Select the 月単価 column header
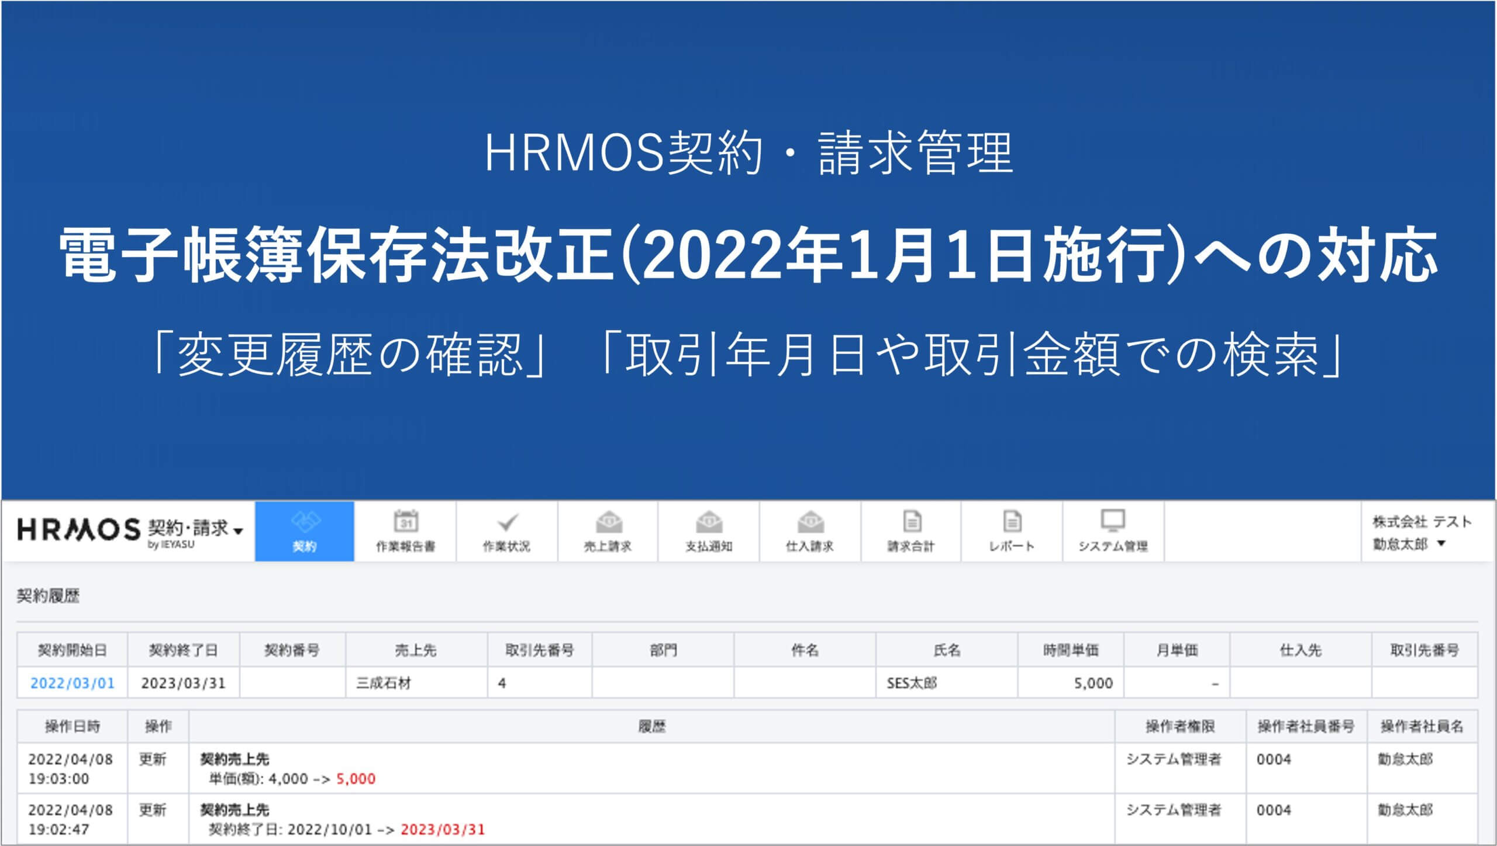Image resolution: width=1497 pixels, height=846 pixels. 1177,650
